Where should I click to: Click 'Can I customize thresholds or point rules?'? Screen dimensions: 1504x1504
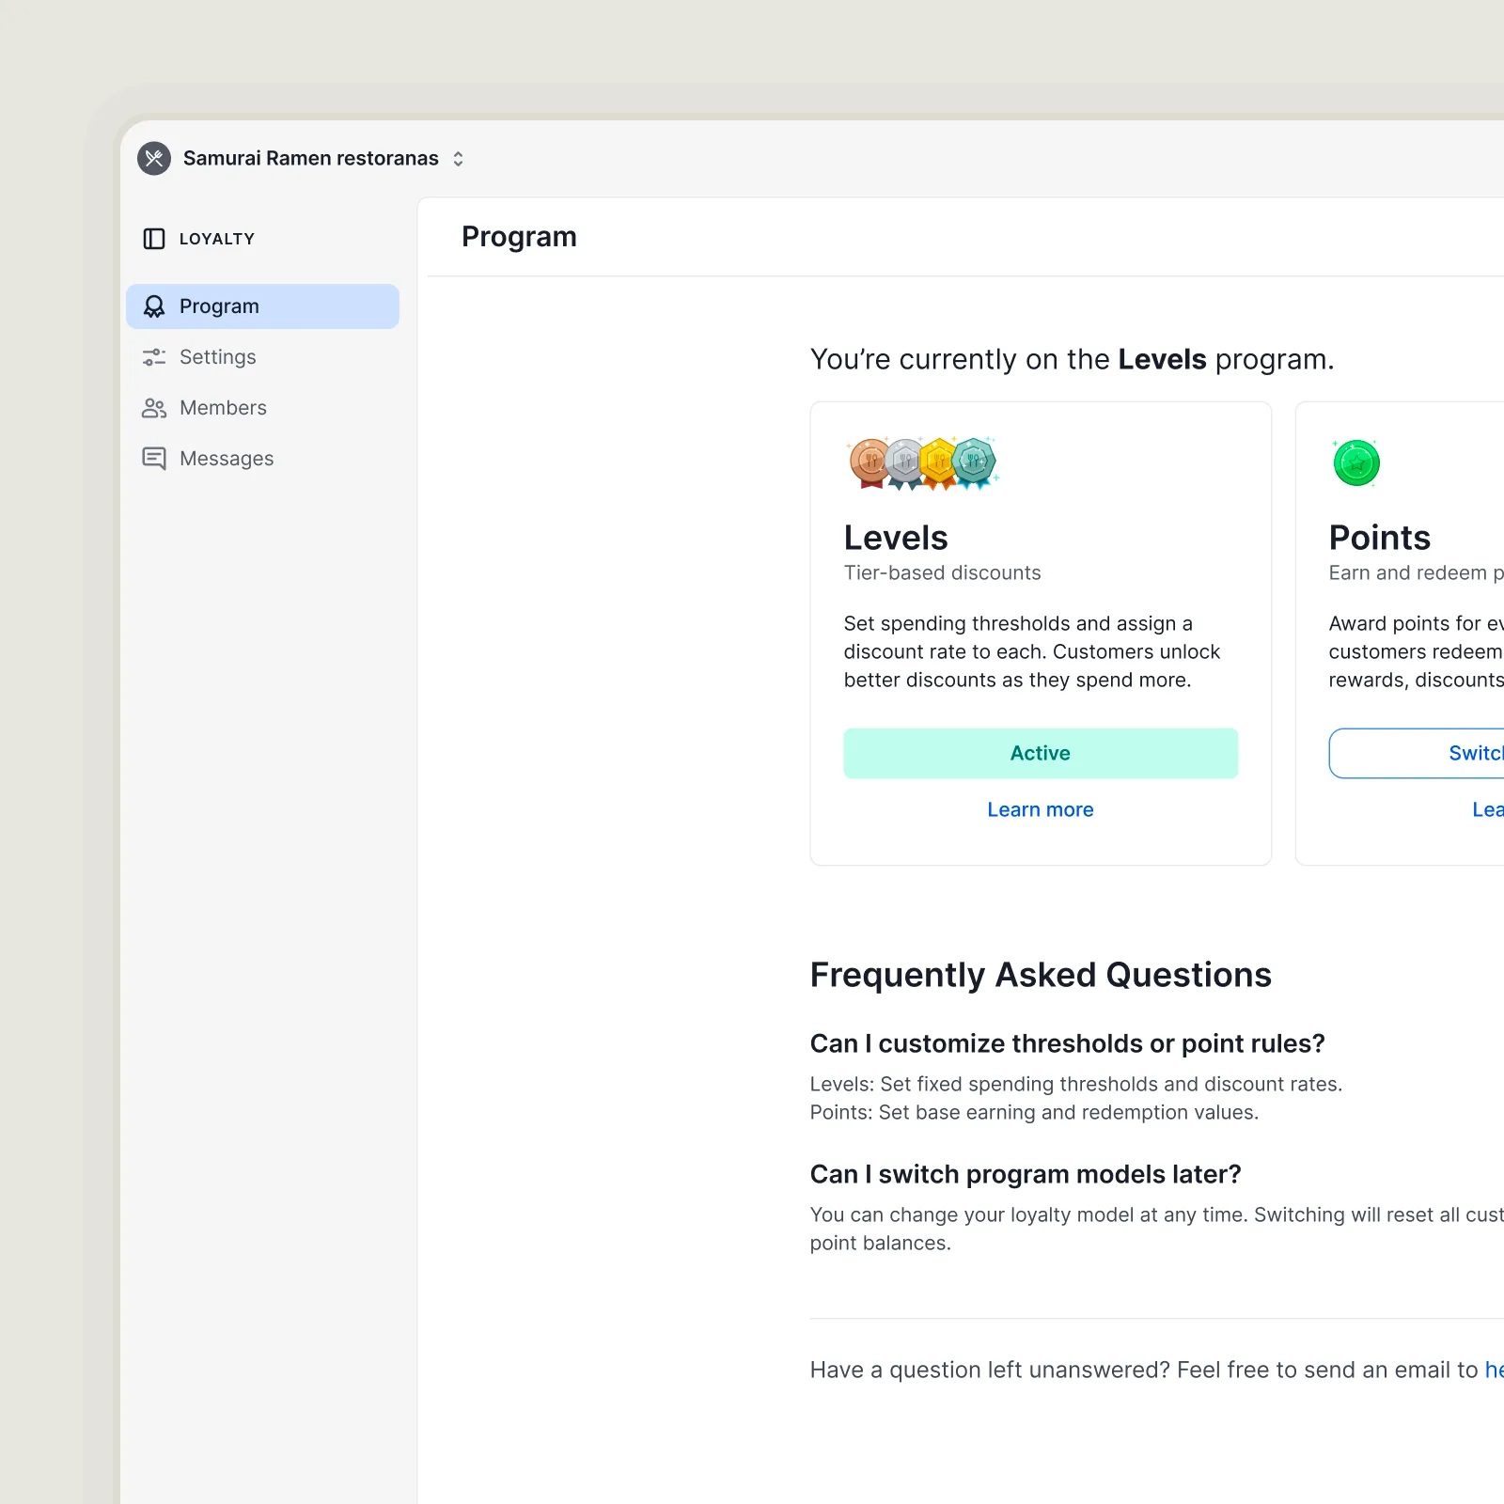point(1068,1043)
